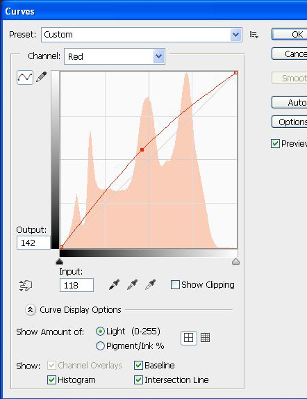The width and height of the screenshot is (307, 399).
Task: Pick the white point eyedropper
Action: coord(150,285)
